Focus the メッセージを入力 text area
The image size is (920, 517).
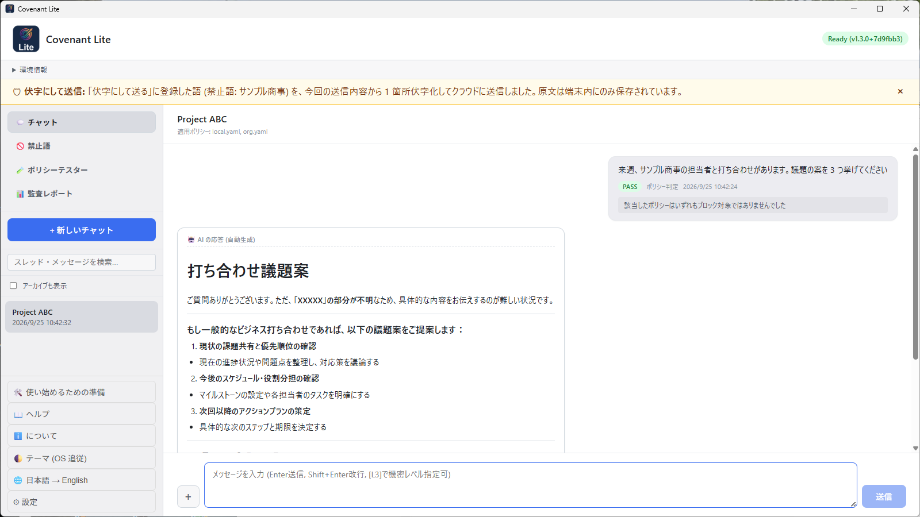tap(530, 485)
